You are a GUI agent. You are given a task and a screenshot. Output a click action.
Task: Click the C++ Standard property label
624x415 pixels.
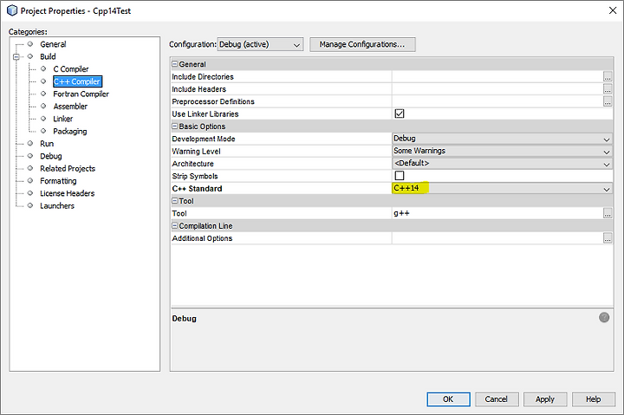pyautogui.click(x=197, y=189)
